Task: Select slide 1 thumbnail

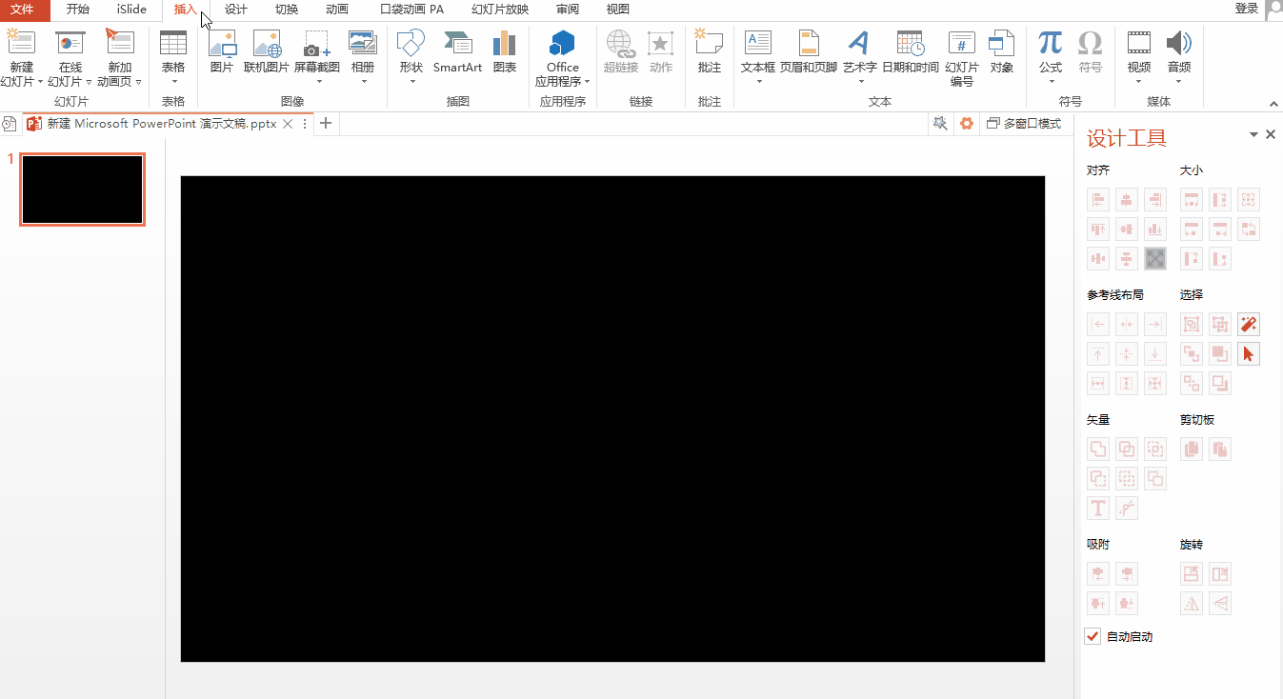Action: tap(83, 190)
